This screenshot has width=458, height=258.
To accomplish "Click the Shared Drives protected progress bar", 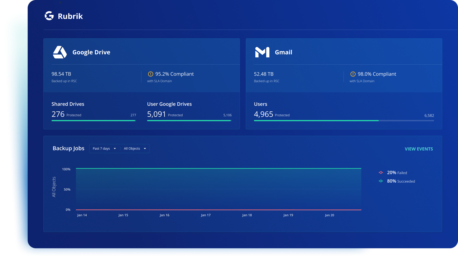I will (94, 121).
